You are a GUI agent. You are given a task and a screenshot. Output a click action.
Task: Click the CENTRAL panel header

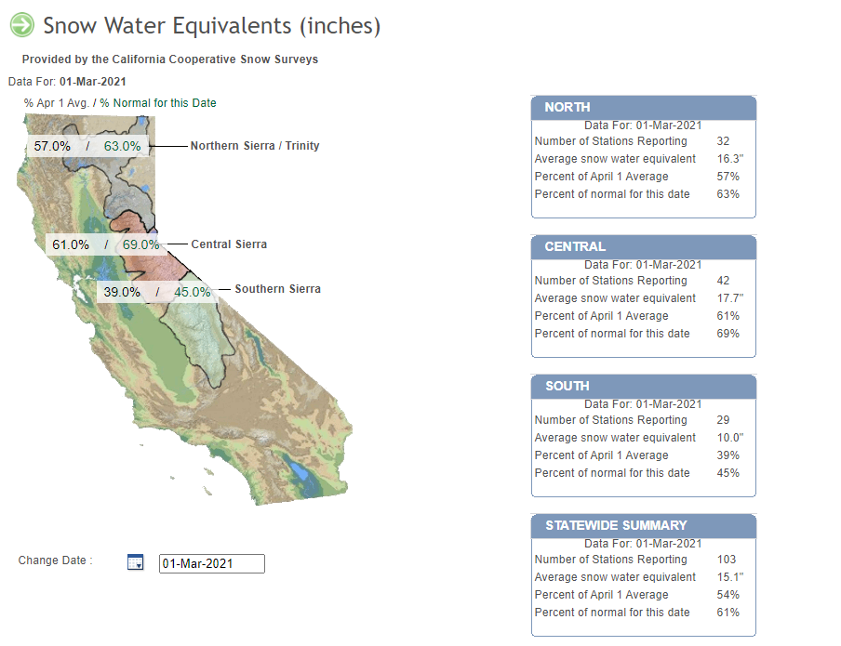(x=644, y=246)
